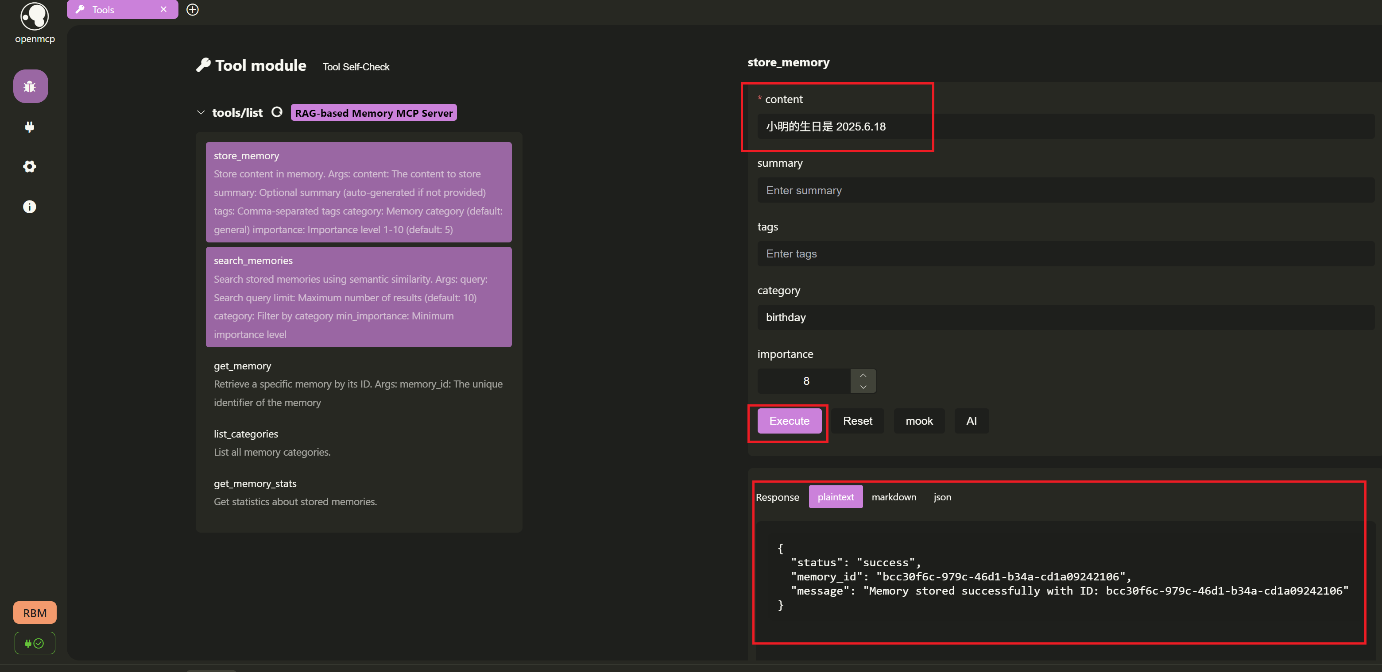Image resolution: width=1382 pixels, height=672 pixels.
Task: Collapse the tools/list chevron
Action: (x=201, y=112)
